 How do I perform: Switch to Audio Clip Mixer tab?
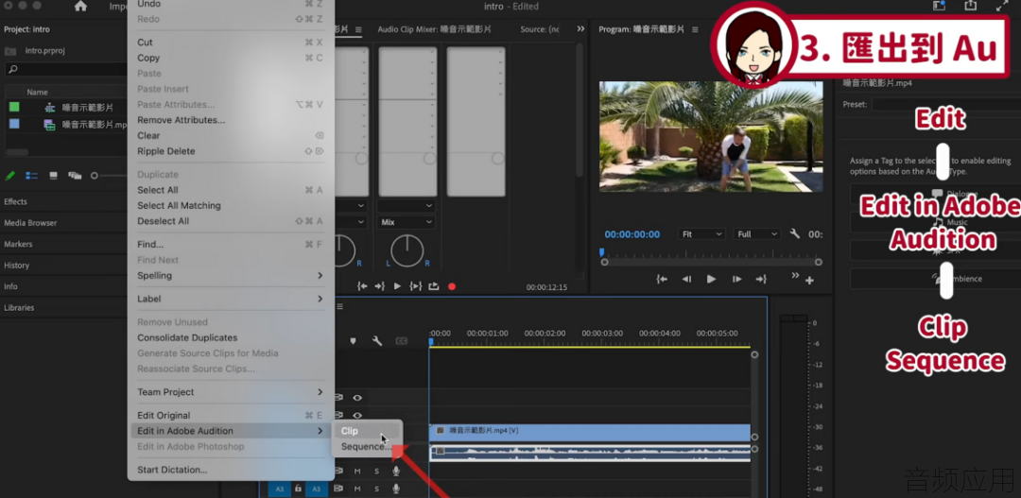tap(434, 29)
